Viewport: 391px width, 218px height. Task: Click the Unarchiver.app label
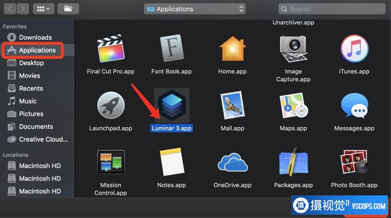[293, 23]
